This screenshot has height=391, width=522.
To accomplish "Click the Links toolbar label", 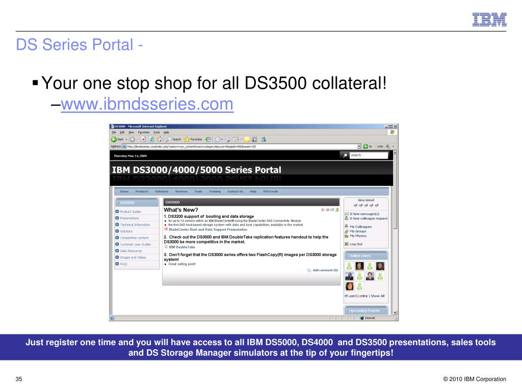I will [380, 146].
